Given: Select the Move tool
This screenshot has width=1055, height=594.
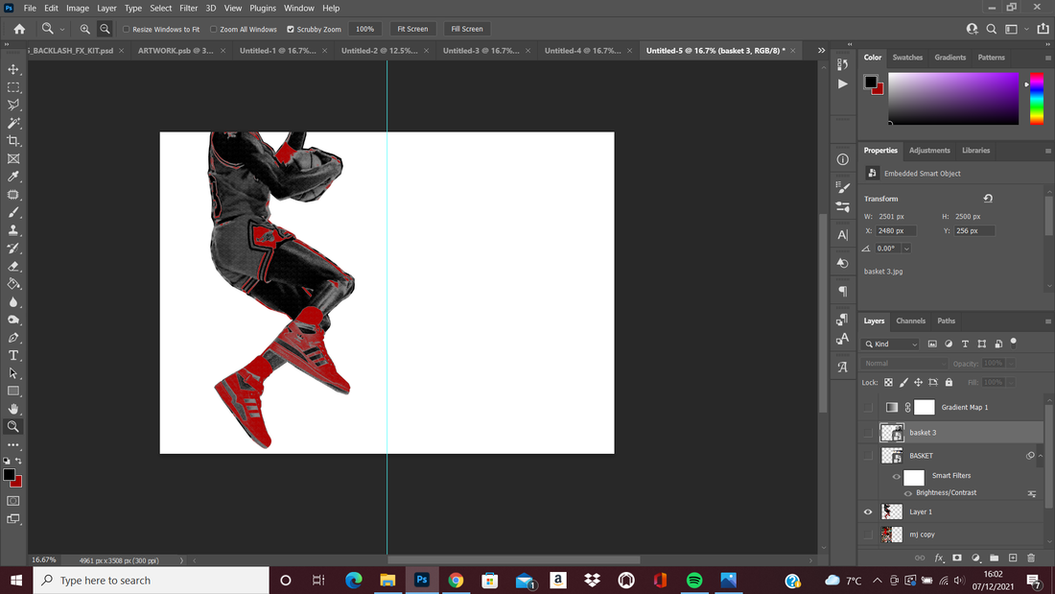Looking at the screenshot, I should [13, 69].
